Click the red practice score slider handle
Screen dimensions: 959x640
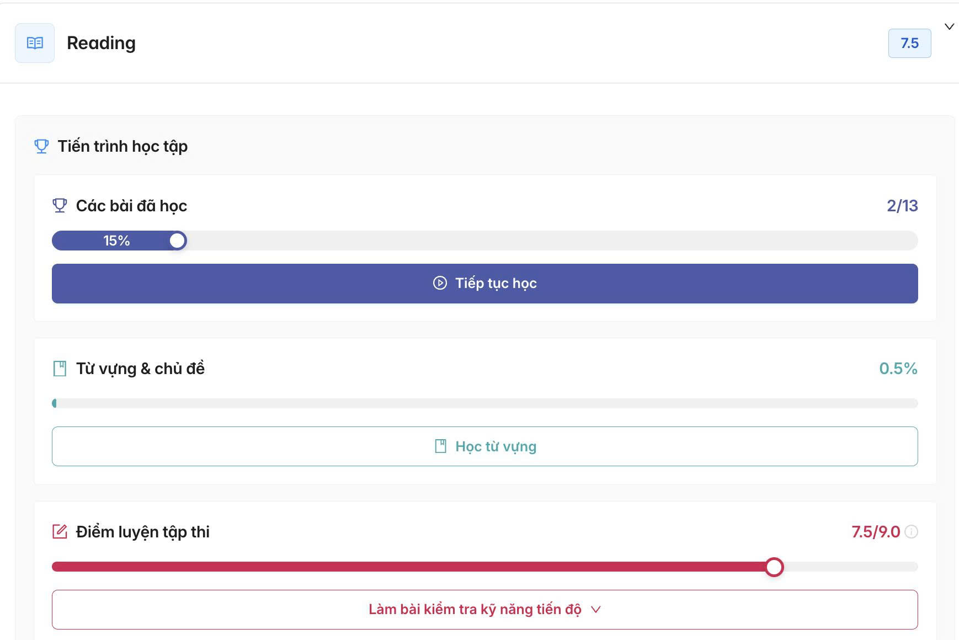(x=774, y=567)
